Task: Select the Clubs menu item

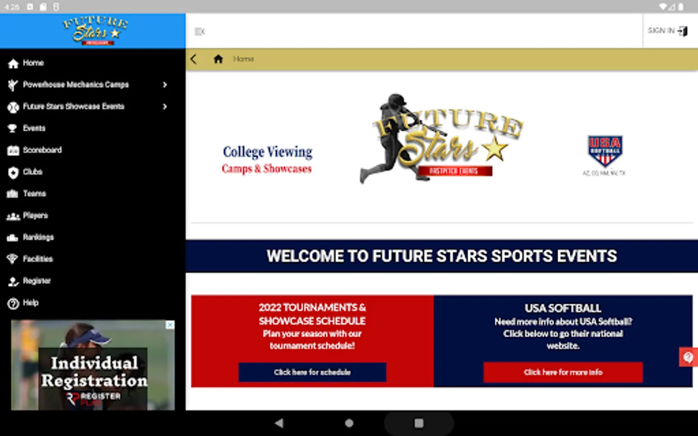Action: 32,172
